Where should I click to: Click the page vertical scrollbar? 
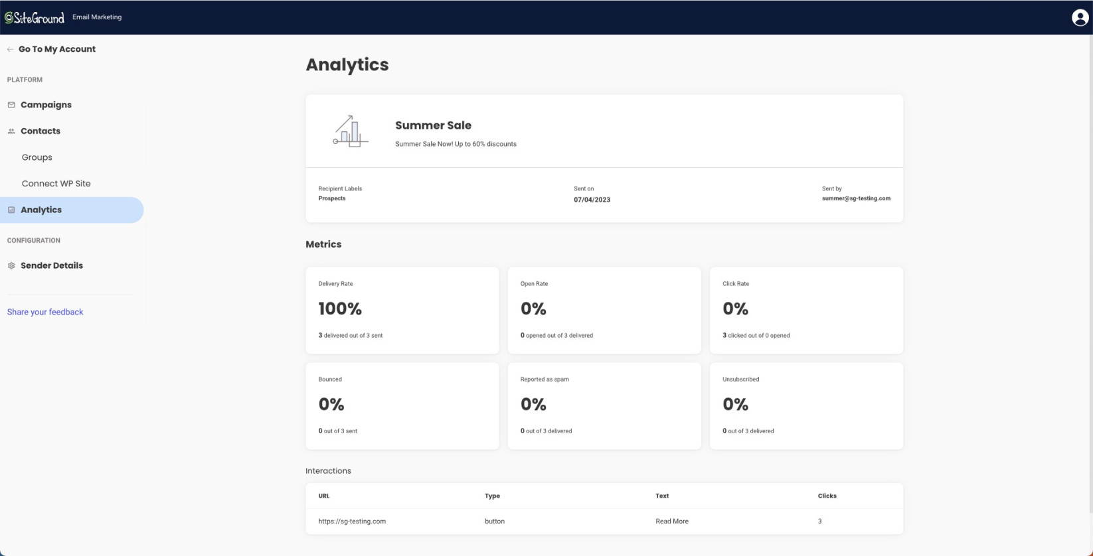click(1090, 275)
